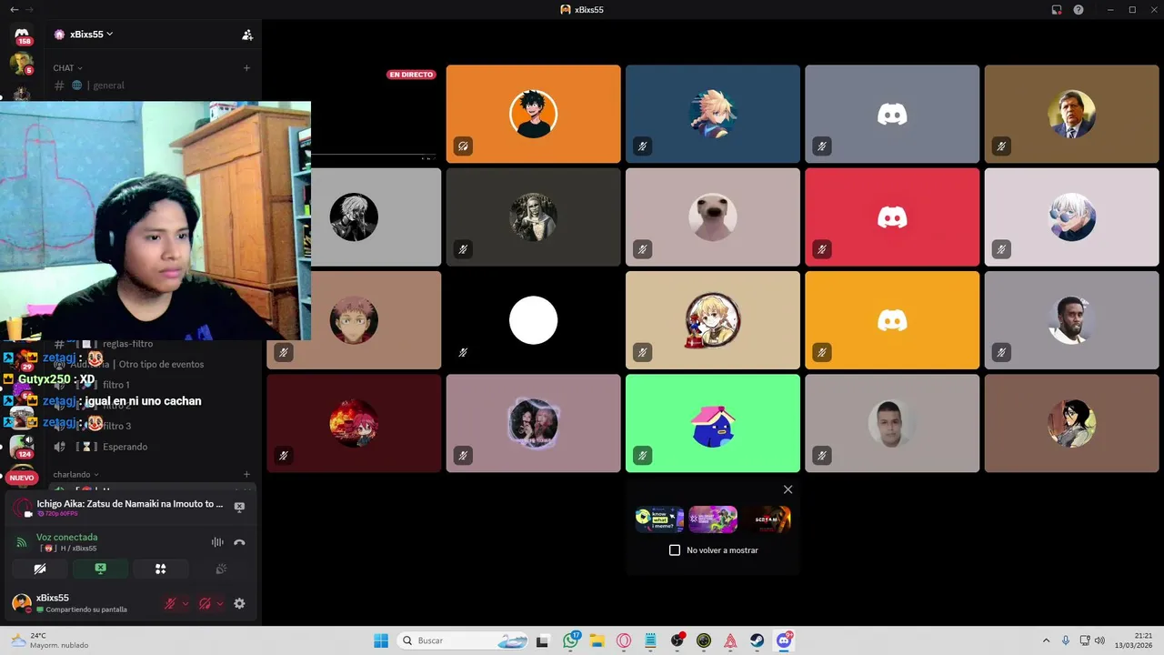Open taskbar volume speaker icon

tap(1099, 640)
